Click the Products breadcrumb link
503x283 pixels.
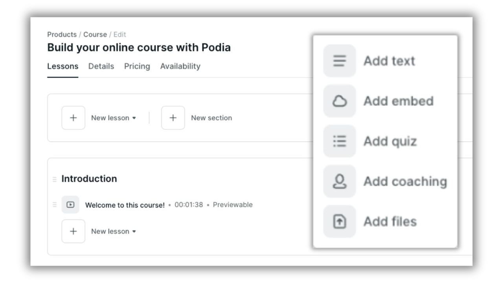(x=62, y=35)
